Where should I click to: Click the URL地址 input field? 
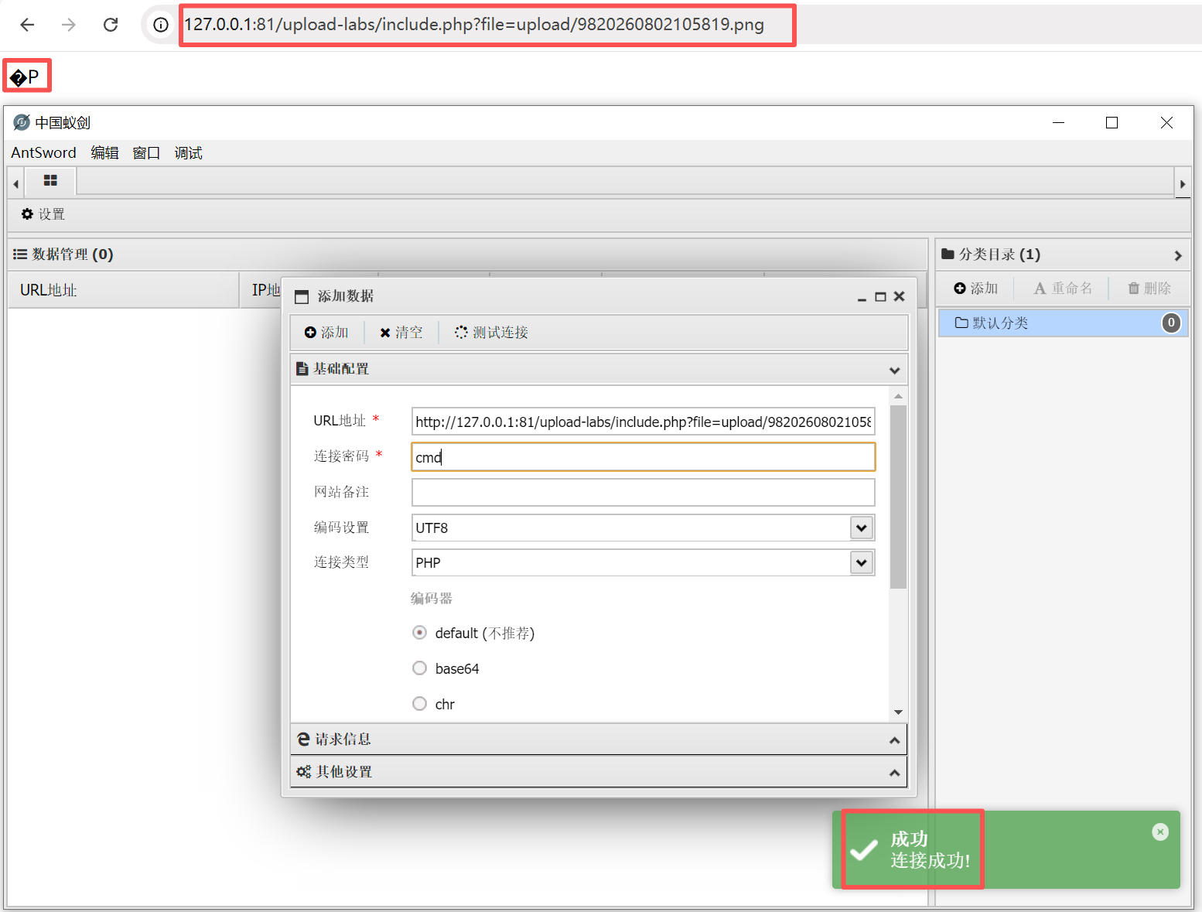coord(643,422)
